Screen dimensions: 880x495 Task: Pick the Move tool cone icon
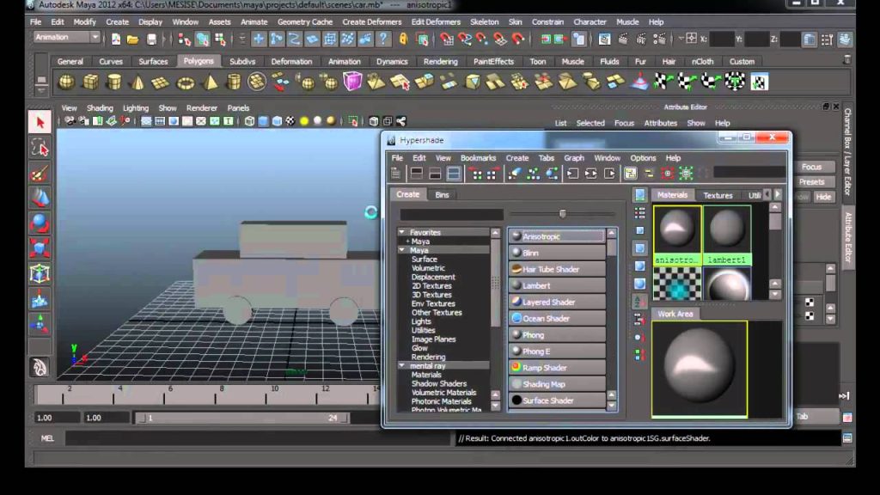40,198
